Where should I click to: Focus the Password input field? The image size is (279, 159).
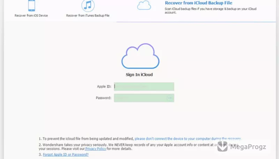pos(144,98)
